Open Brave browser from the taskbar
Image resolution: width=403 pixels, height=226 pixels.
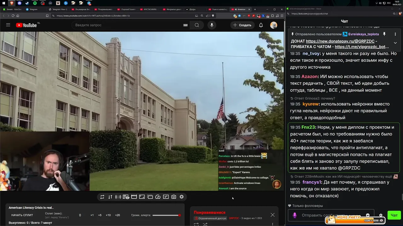tap(12, 3)
